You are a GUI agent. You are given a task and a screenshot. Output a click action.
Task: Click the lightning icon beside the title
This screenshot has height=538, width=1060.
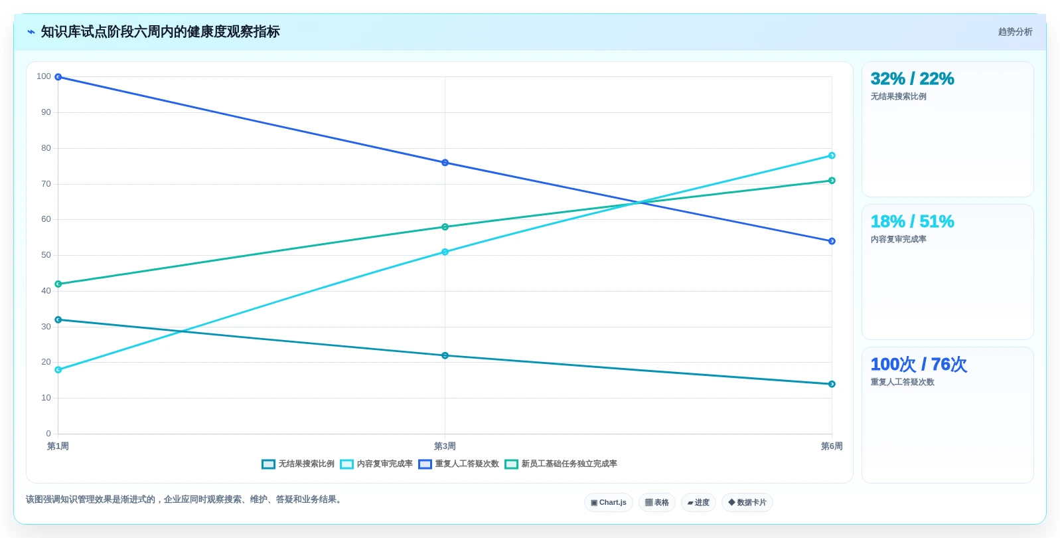coord(31,32)
